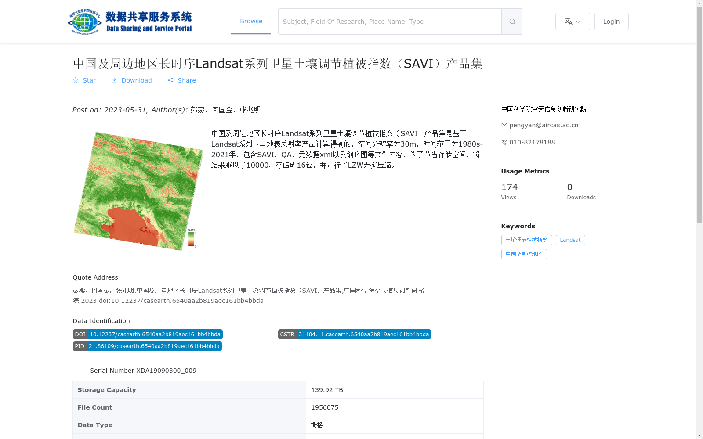Click the CSTR identifier badge

(354, 334)
